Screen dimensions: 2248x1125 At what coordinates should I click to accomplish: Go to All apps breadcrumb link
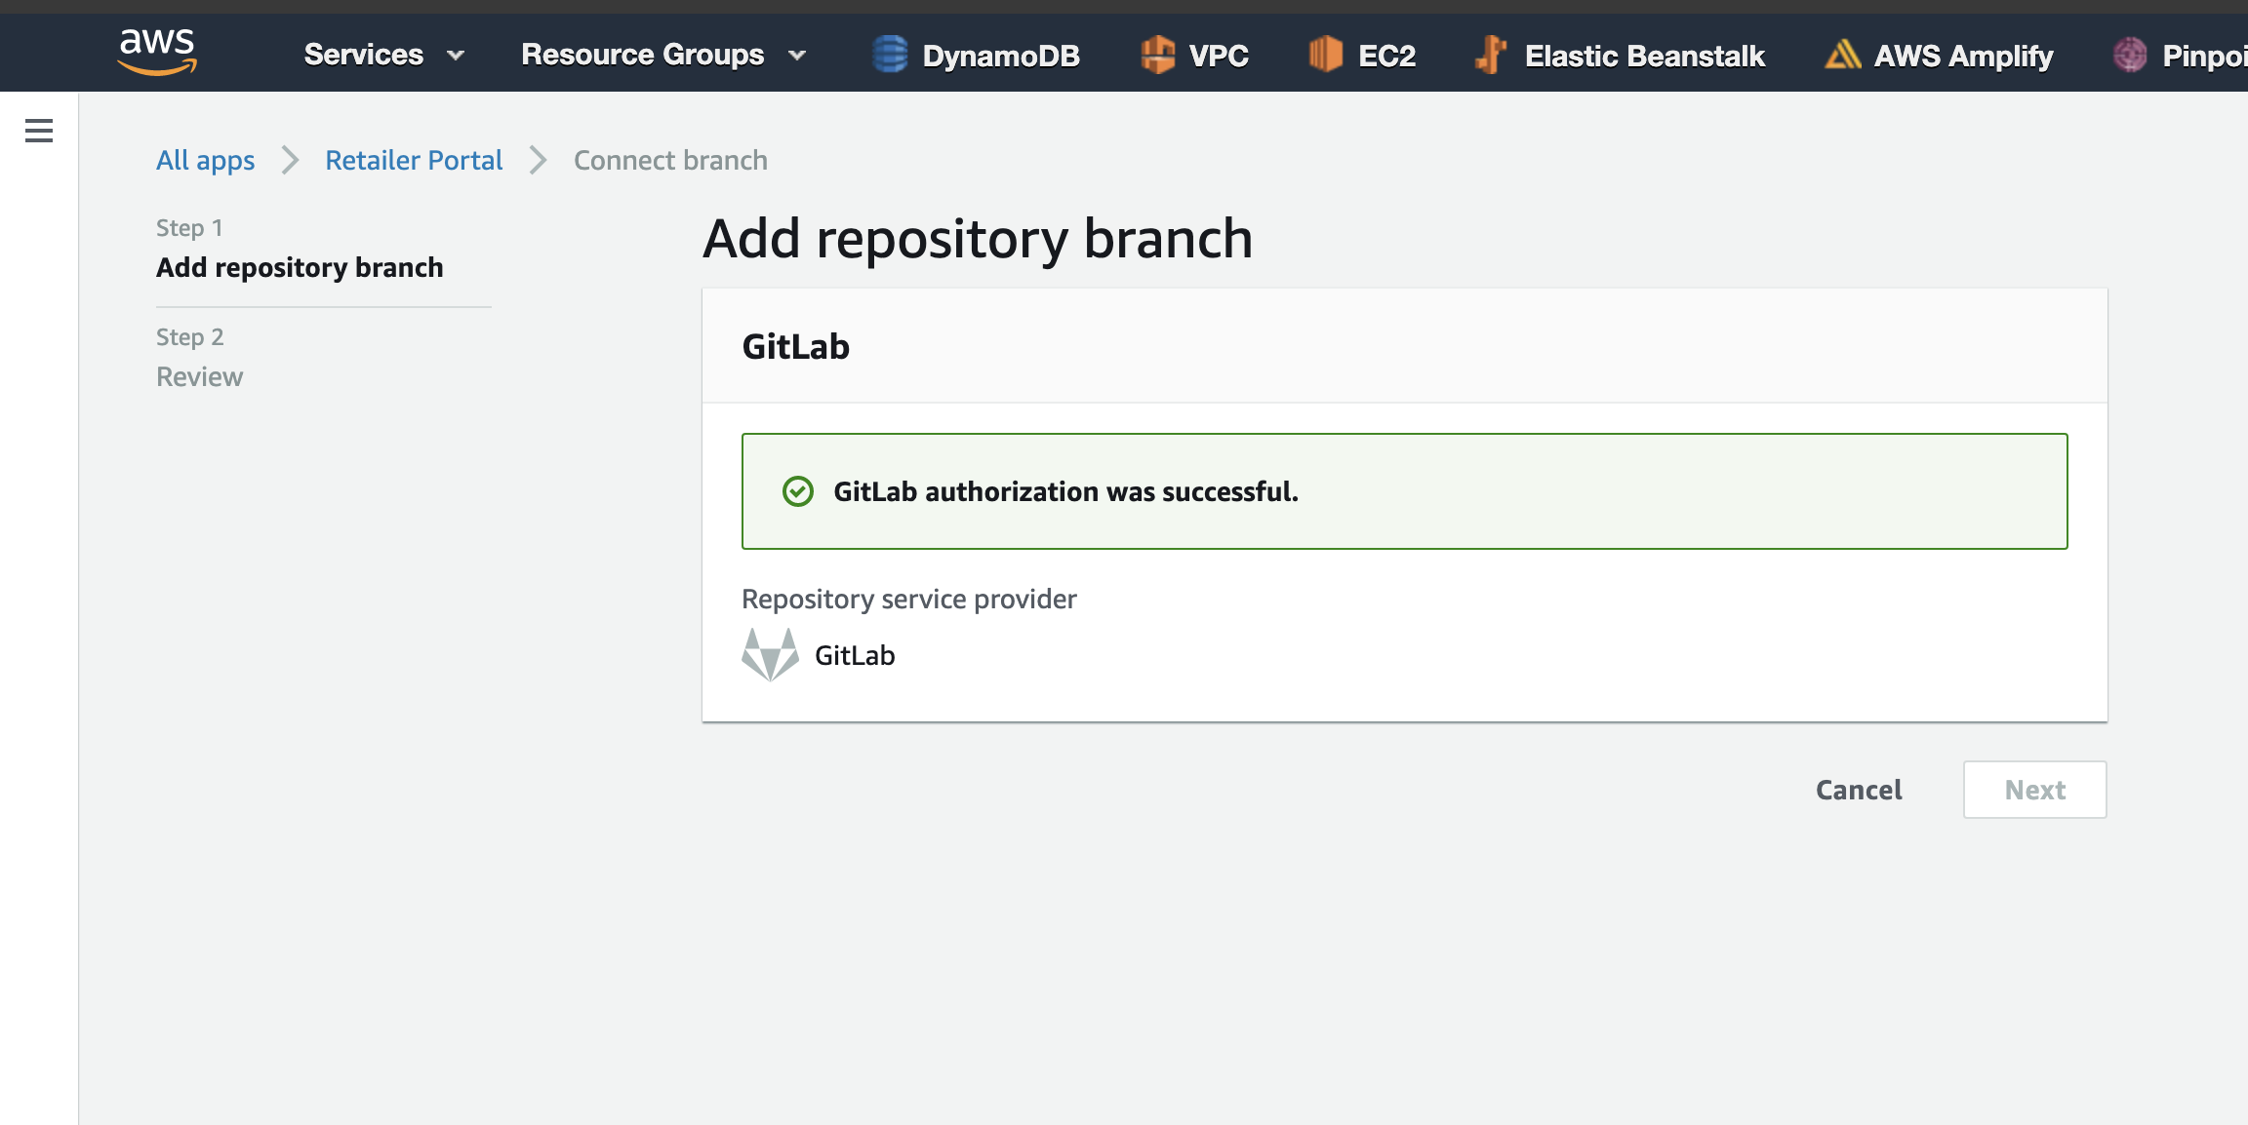206,160
